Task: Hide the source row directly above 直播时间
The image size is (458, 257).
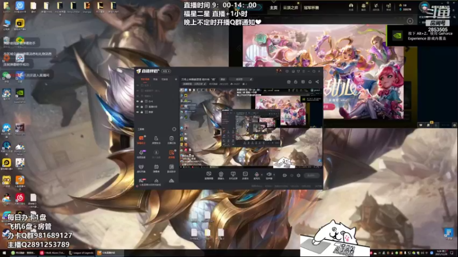Action: pyautogui.click(x=137, y=102)
